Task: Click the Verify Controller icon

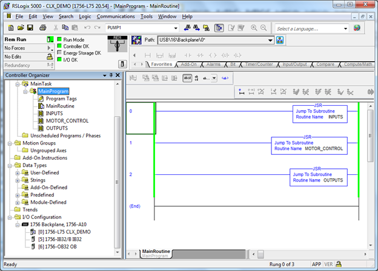Action: click(x=241, y=28)
